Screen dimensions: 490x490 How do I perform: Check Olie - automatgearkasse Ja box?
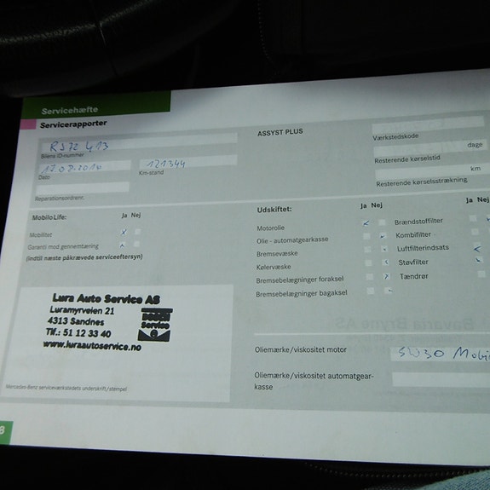pos(367,236)
